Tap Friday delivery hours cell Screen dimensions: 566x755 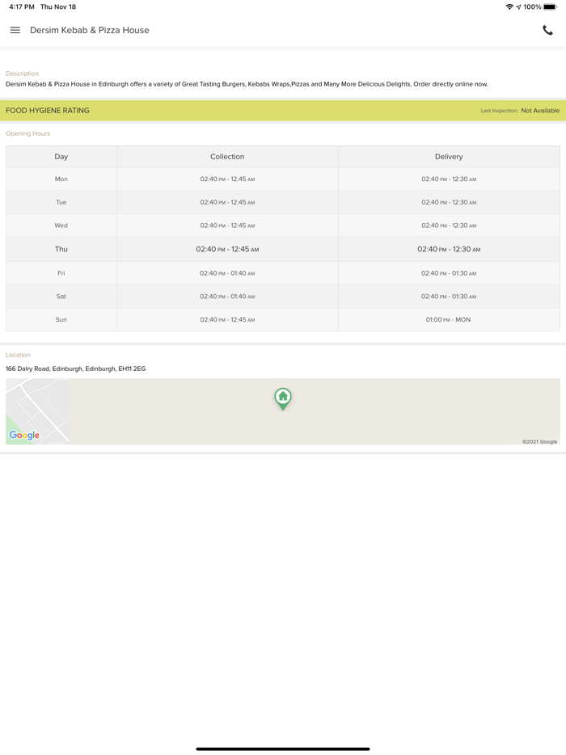click(x=449, y=273)
